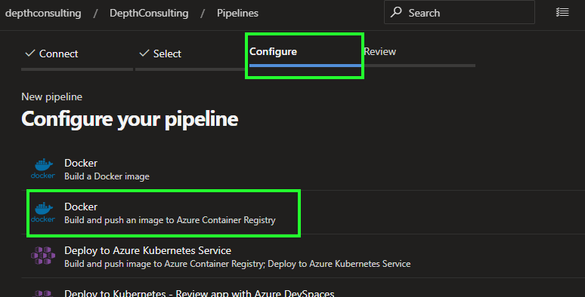Click the search magnifier icon

pyautogui.click(x=396, y=12)
